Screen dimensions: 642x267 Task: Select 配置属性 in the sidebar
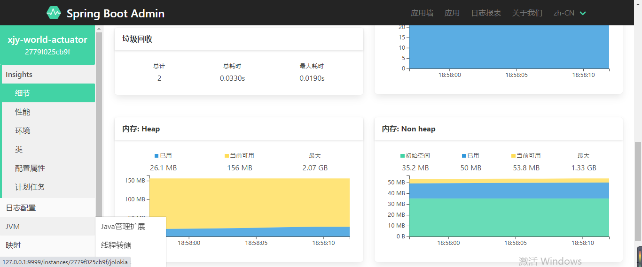[47, 168]
